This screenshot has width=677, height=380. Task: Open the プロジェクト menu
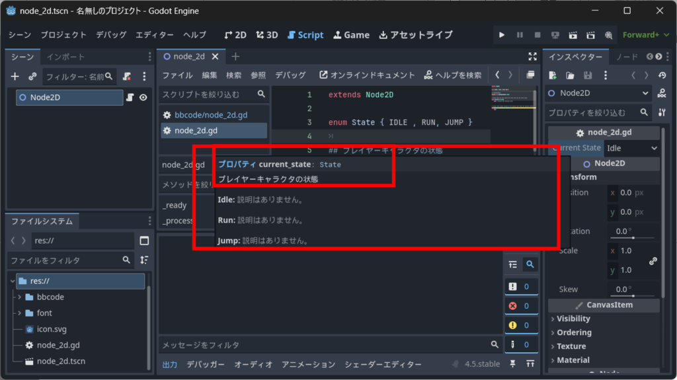(x=63, y=35)
